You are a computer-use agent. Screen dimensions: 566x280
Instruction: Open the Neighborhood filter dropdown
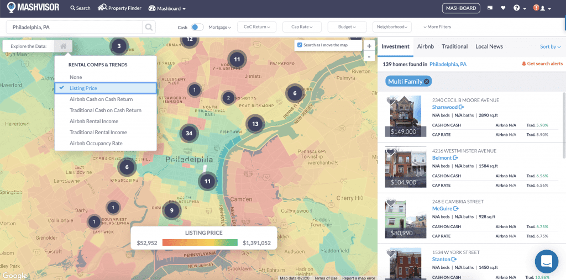pyautogui.click(x=392, y=27)
